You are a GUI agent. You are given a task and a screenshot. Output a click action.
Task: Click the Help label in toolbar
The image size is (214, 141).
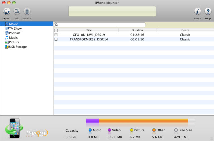(x=208, y=18)
